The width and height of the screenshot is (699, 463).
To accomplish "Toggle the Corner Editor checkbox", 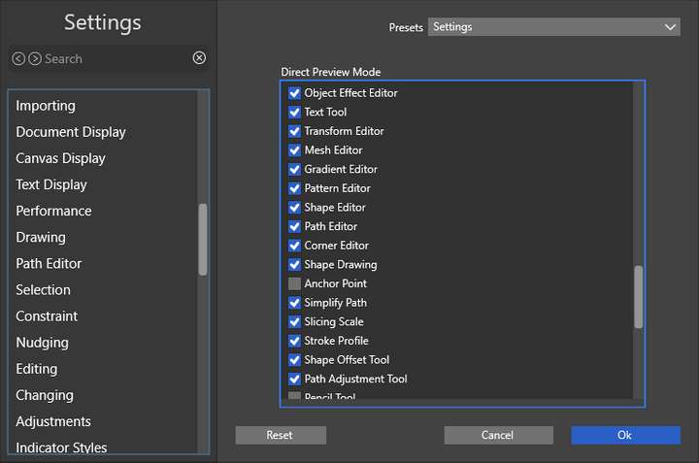I will pos(294,246).
